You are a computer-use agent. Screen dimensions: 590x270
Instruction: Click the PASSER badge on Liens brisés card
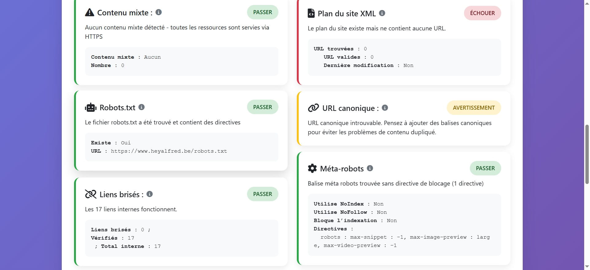click(x=262, y=194)
